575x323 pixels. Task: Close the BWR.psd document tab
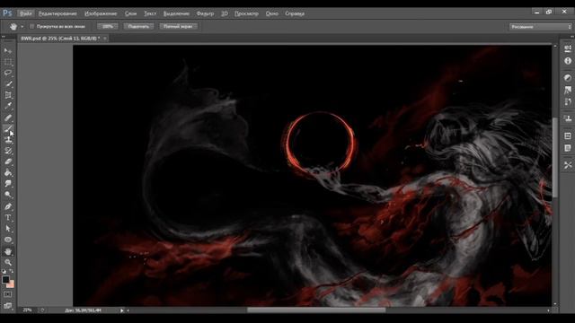point(105,38)
